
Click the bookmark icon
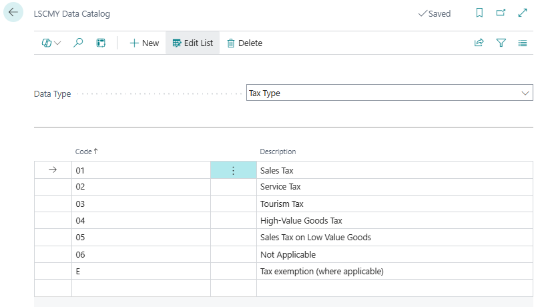[x=479, y=13]
